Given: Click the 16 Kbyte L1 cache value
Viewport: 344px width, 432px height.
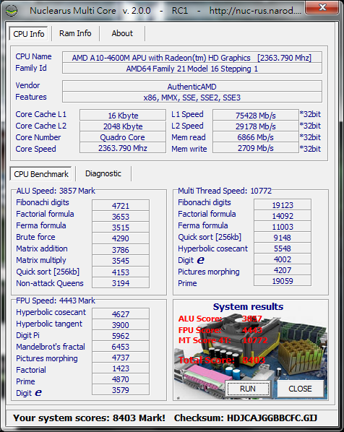Looking at the screenshot, I should pos(123,115).
